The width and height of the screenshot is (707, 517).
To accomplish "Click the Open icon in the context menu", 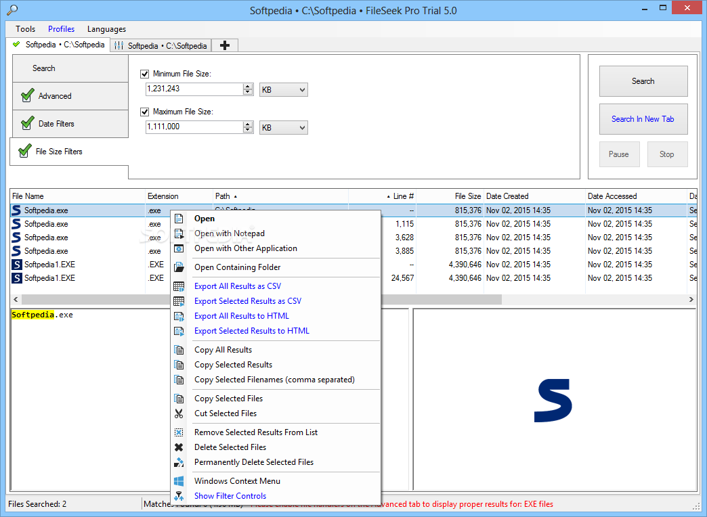I will 179,219.
